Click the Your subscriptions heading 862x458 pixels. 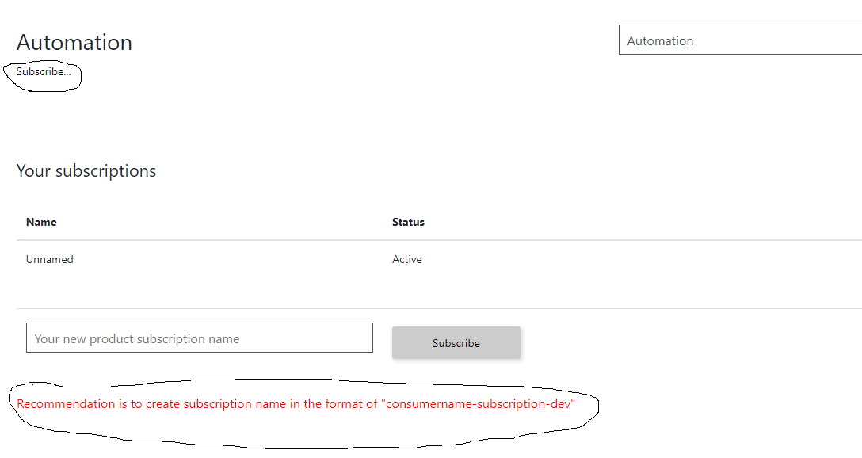coord(86,170)
